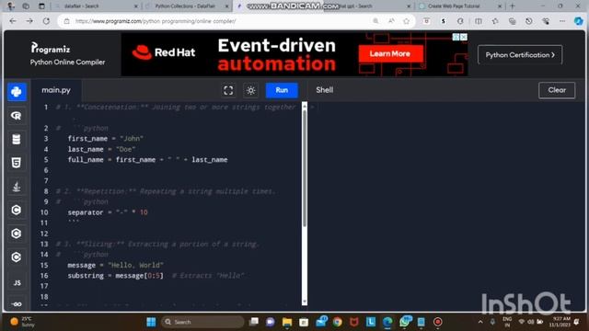The image size is (589, 331).
Task: Close the Create Web Page Tutorial tab
Action: pos(500,6)
